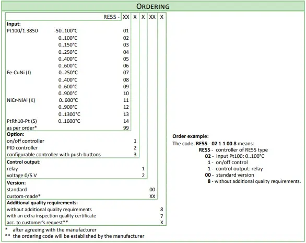This screenshot has width=306, height=243.
Task: Select the 'relay' control output
Action: click(13, 169)
